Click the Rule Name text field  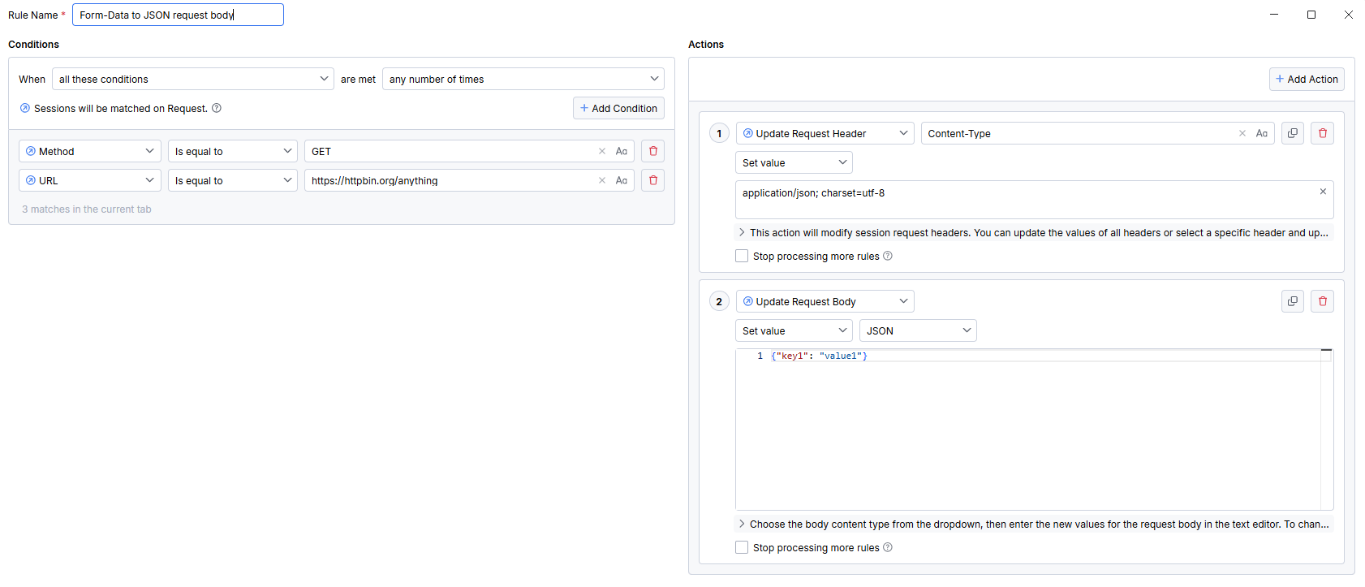pyautogui.click(x=178, y=15)
